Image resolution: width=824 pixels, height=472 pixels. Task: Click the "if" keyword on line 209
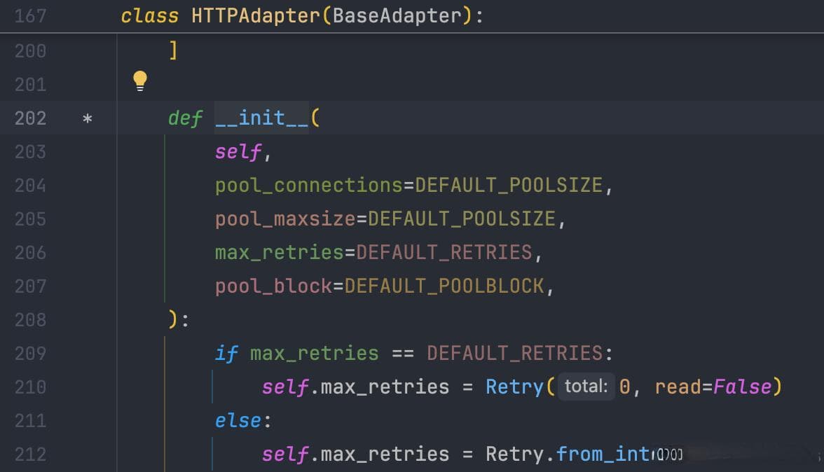click(226, 354)
